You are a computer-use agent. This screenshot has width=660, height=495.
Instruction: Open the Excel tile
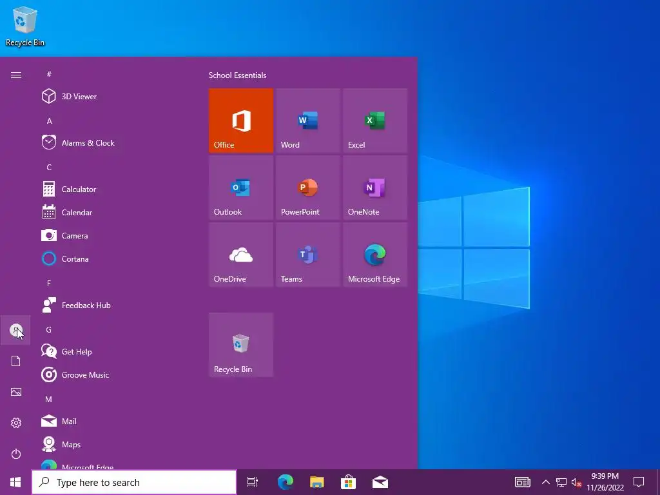pyautogui.click(x=375, y=121)
